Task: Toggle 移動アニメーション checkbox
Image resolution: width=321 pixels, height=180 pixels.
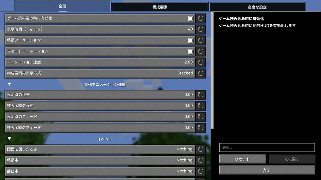Action: (x=191, y=41)
